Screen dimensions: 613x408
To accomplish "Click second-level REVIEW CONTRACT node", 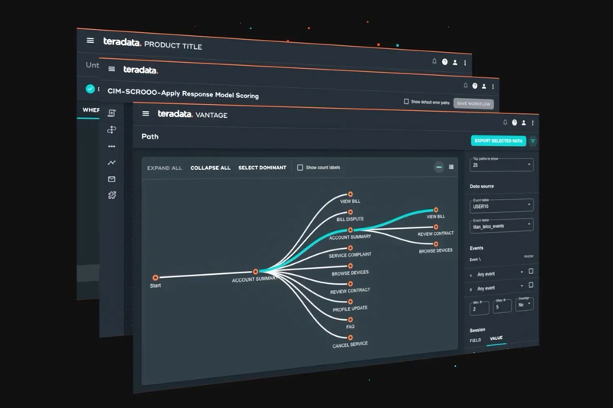I will 350,284.
